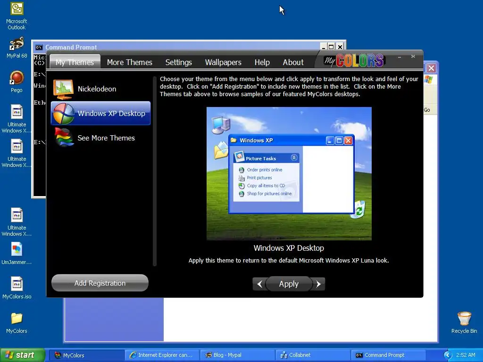Select the UmJammer desktop icon
The image size is (483, 362).
pyautogui.click(x=17, y=253)
